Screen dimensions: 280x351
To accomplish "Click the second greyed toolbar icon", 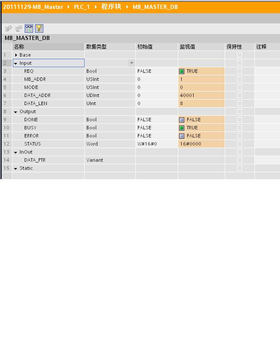I will tap(19, 29).
